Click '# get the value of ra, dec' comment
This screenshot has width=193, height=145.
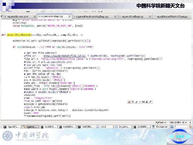click(42, 74)
